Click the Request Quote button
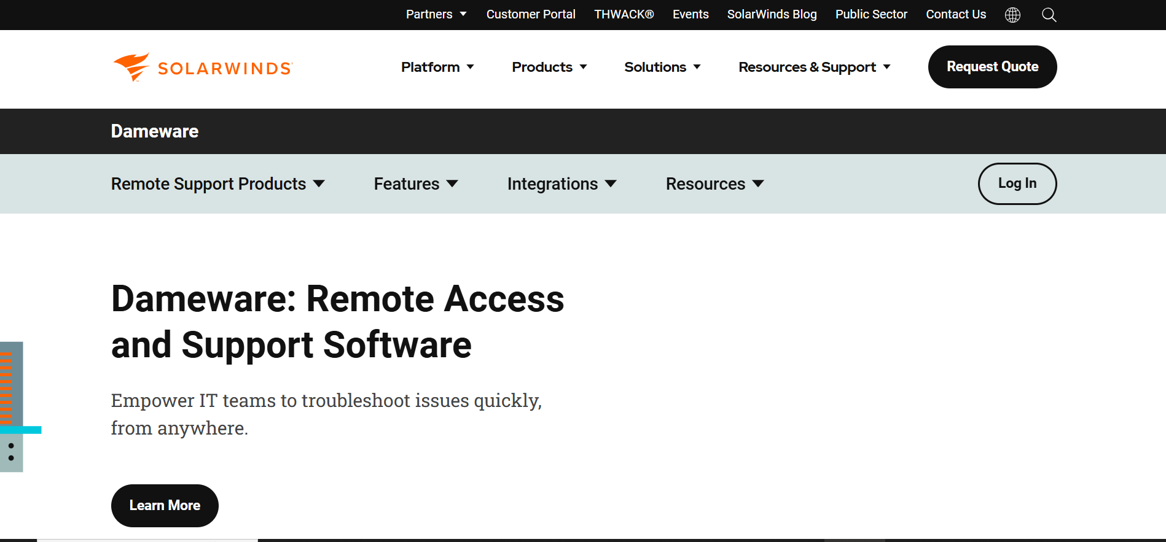This screenshot has width=1166, height=542. point(992,67)
